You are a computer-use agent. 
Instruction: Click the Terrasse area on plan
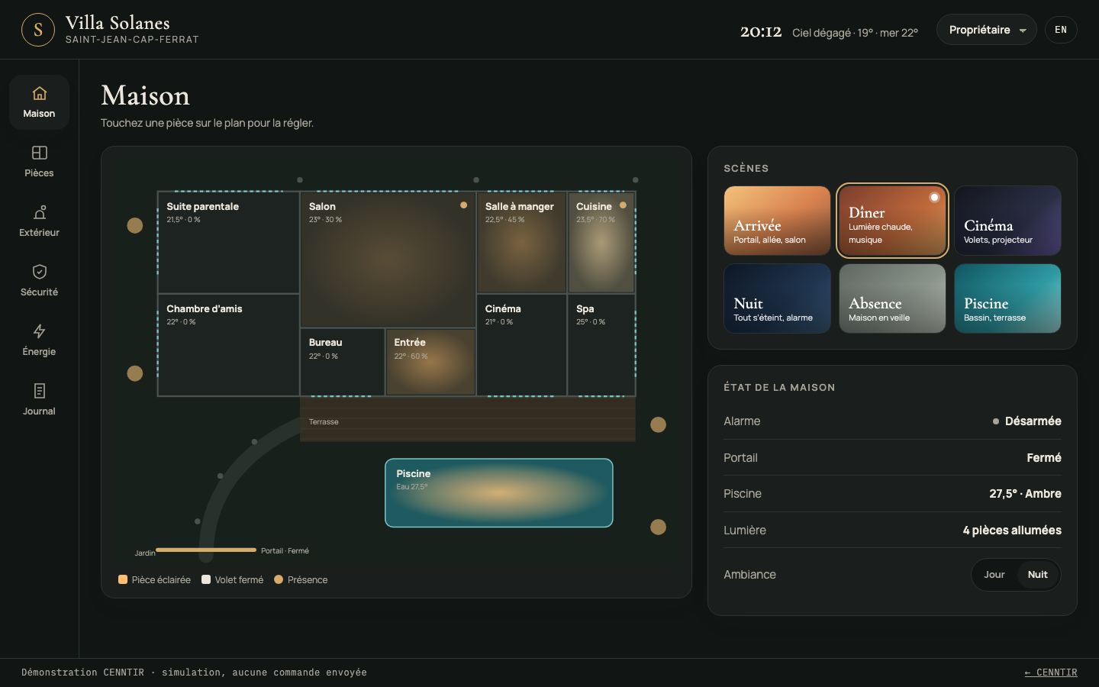468,419
